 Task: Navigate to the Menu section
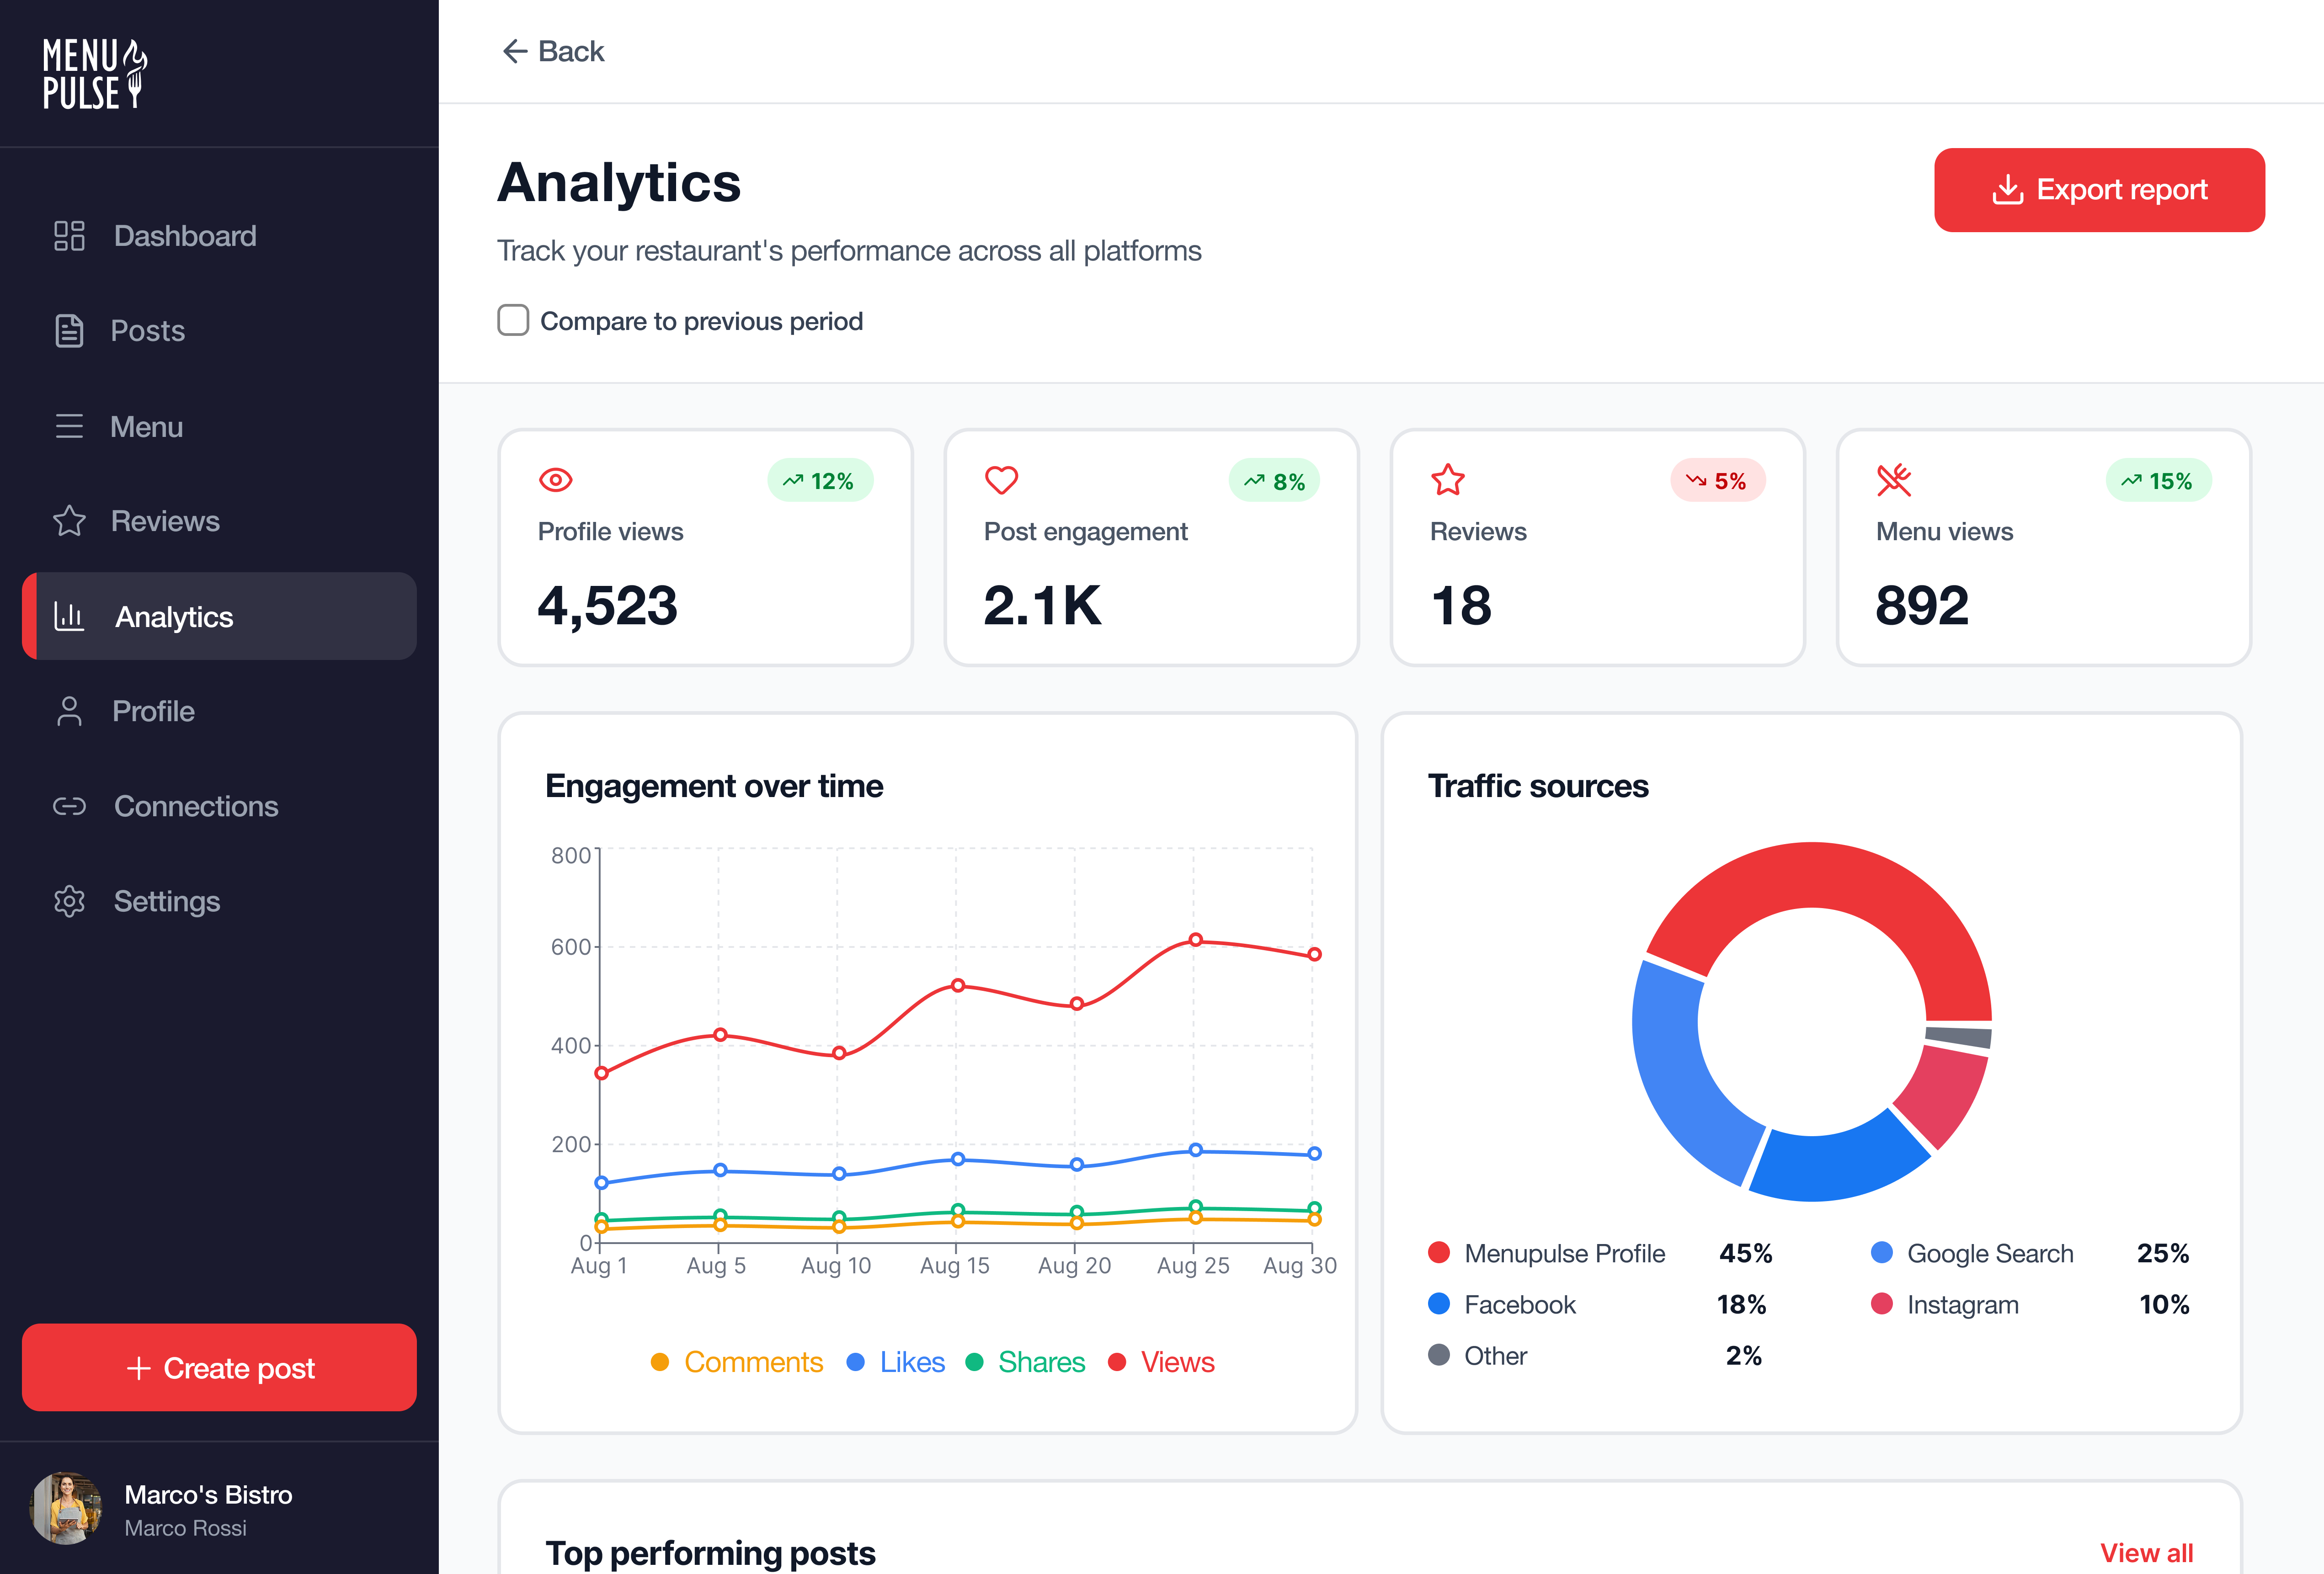point(69,426)
